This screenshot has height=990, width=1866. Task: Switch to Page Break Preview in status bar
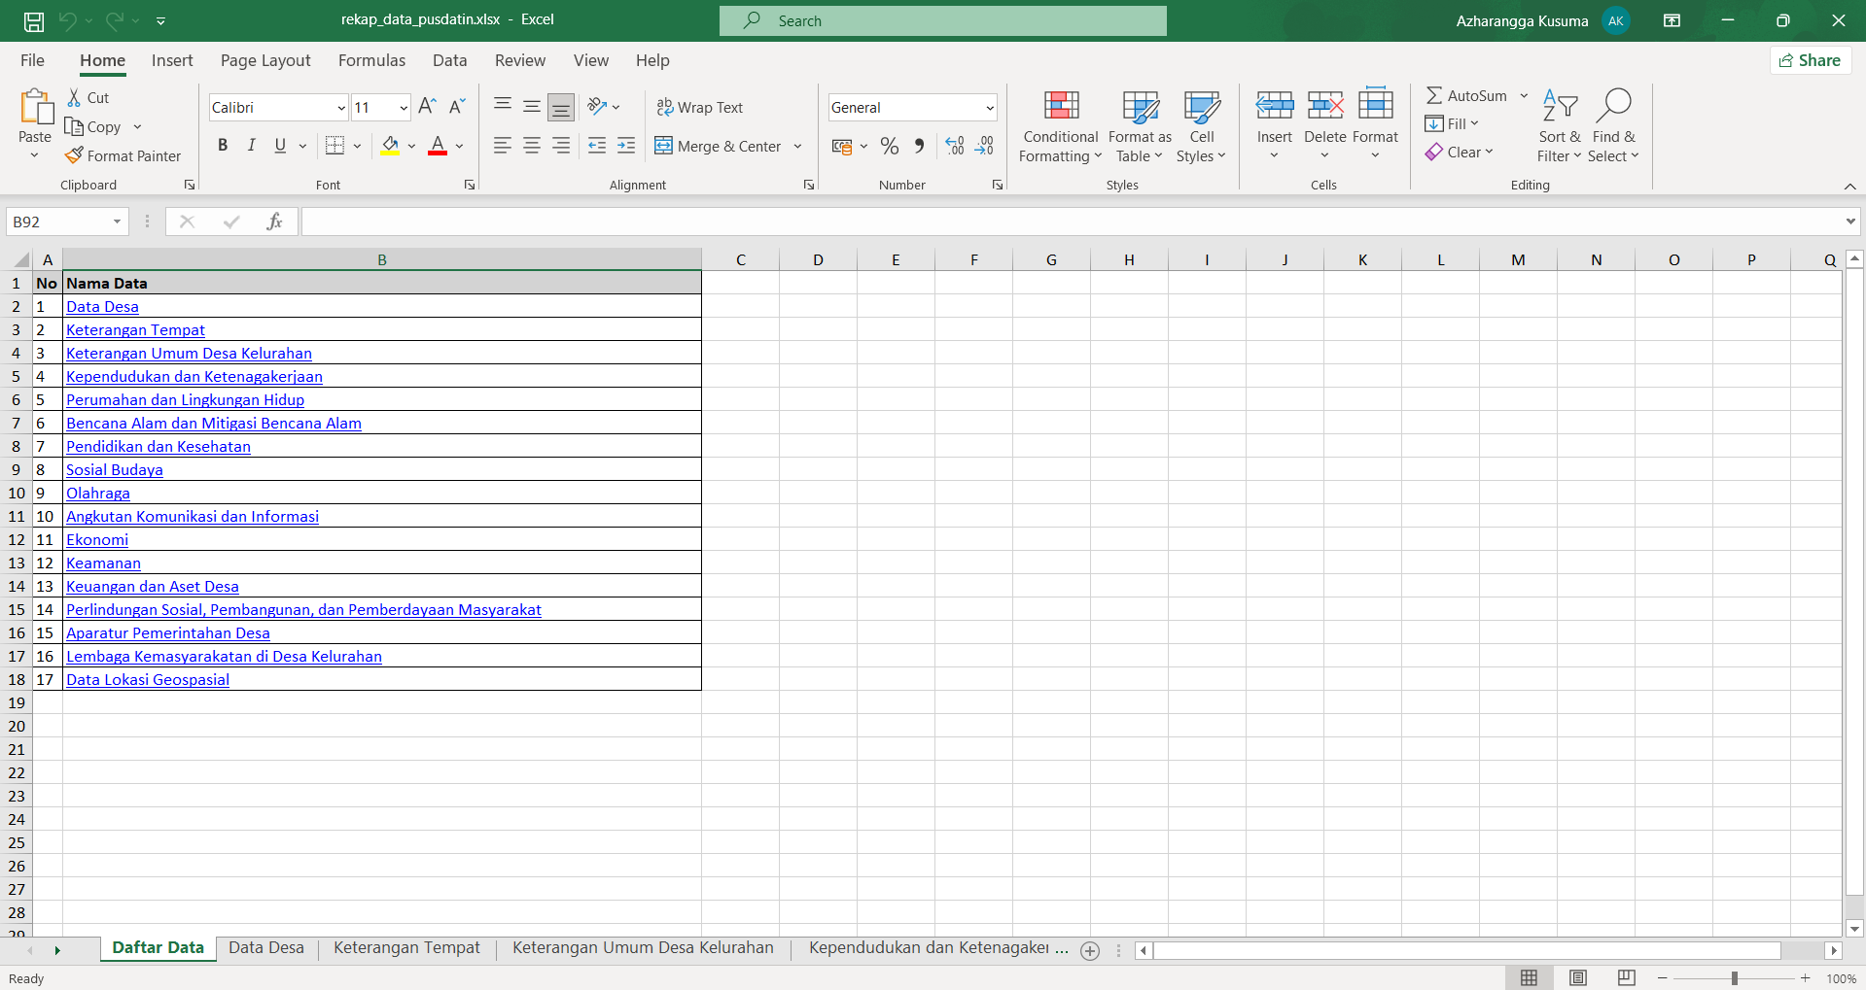tap(1626, 977)
